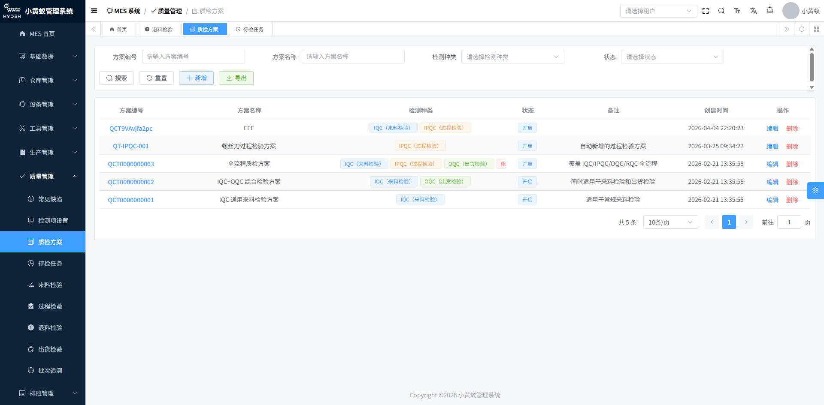Switch to the 退料检验 tab
The image size is (824, 405).
[159, 29]
